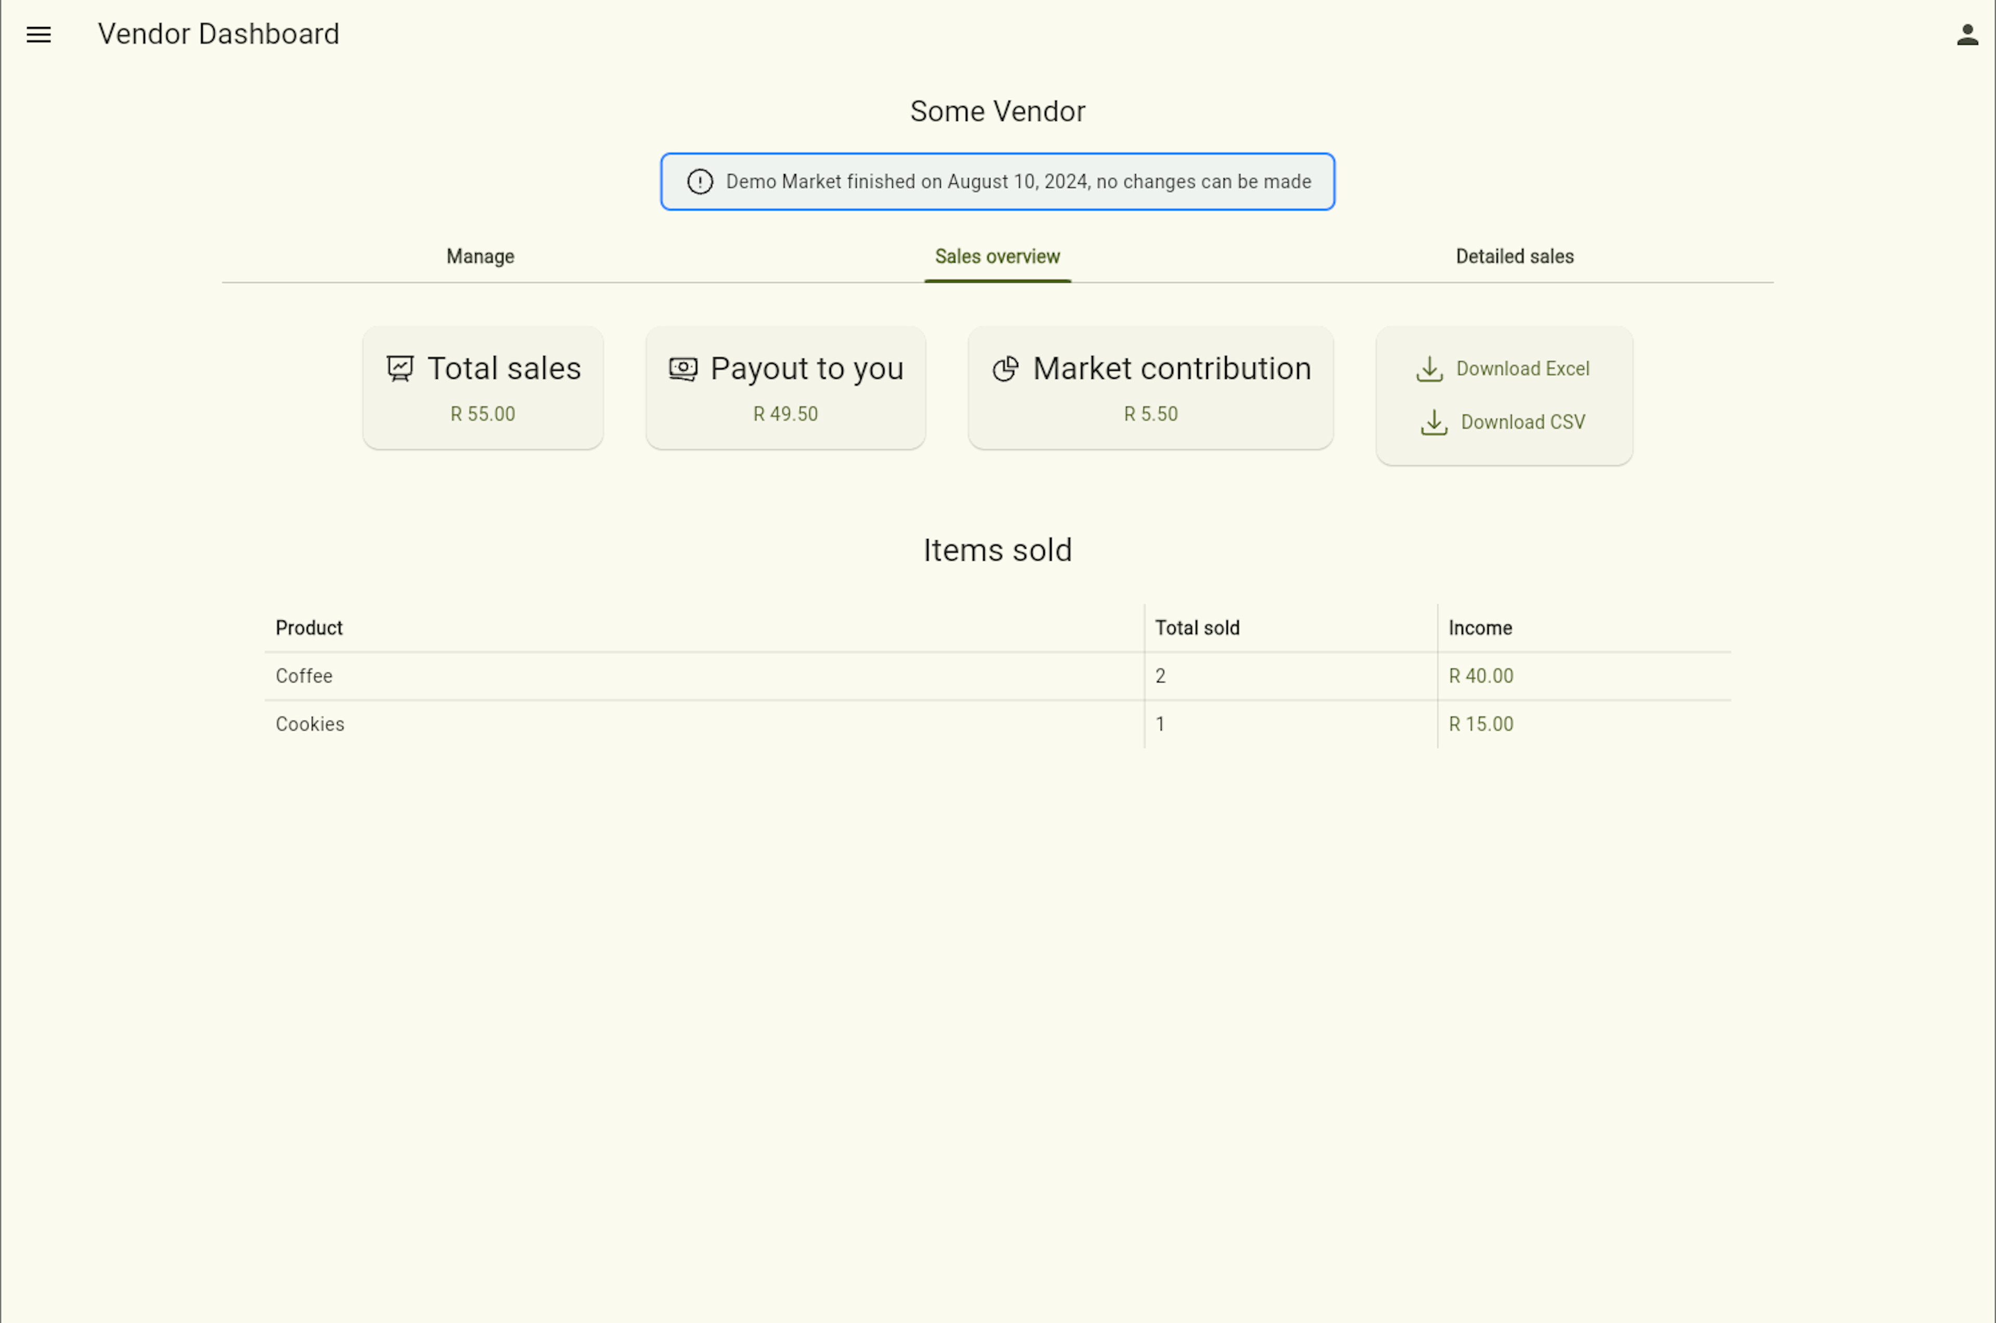Open the hamburger navigation menu
1996x1323 pixels.
point(39,35)
